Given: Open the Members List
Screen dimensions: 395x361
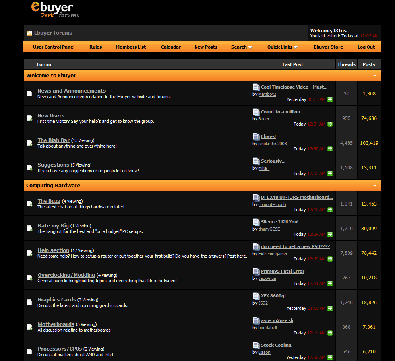Looking at the screenshot, I should click(x=131, y=47).
